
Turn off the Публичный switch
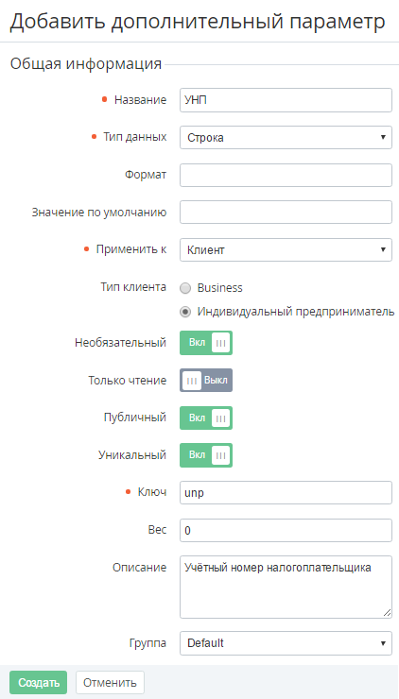(x=206, y=418)
